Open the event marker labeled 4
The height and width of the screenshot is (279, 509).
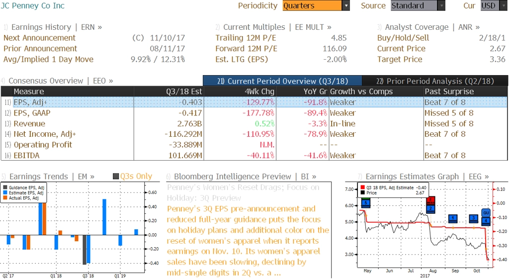click(486, 221)
